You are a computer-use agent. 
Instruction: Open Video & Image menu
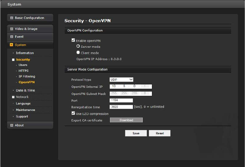pos(30,29)
